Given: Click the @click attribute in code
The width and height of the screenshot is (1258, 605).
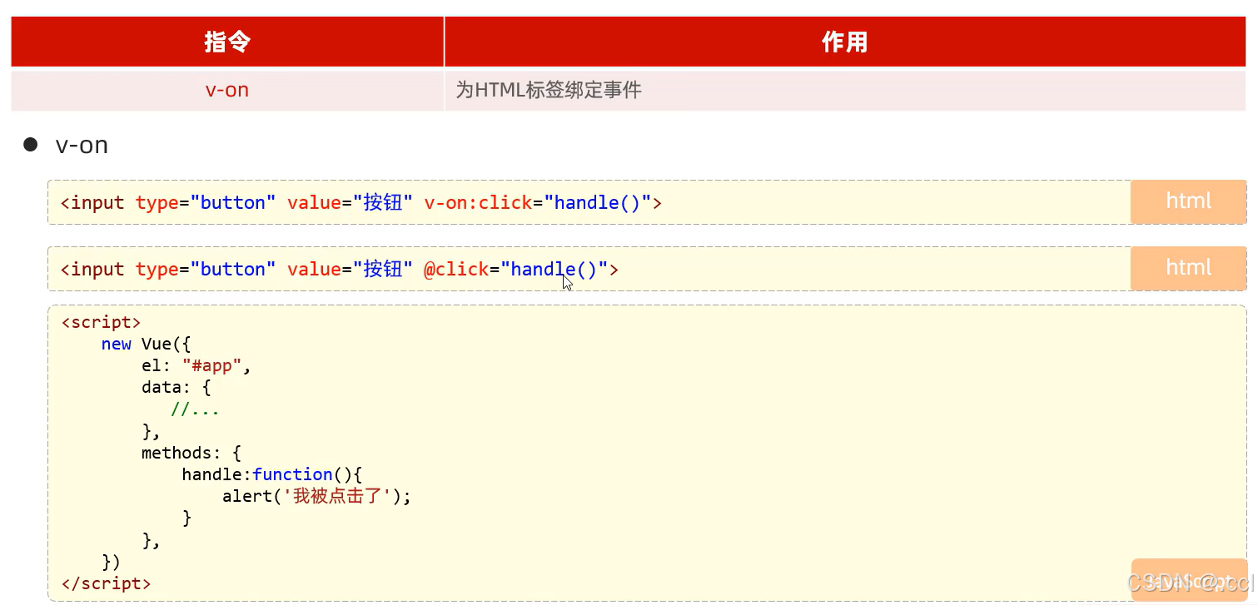Looking at the screenshot, I should [x=456, y=269].
